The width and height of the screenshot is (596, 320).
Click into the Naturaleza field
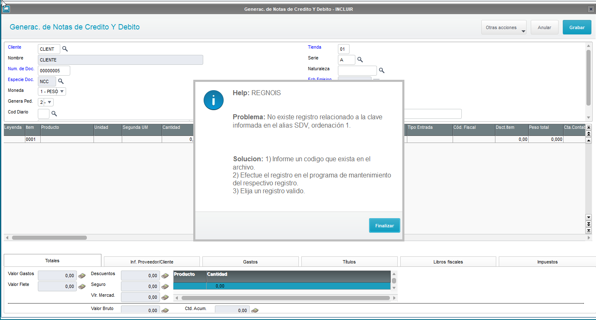tap(357, 71)
